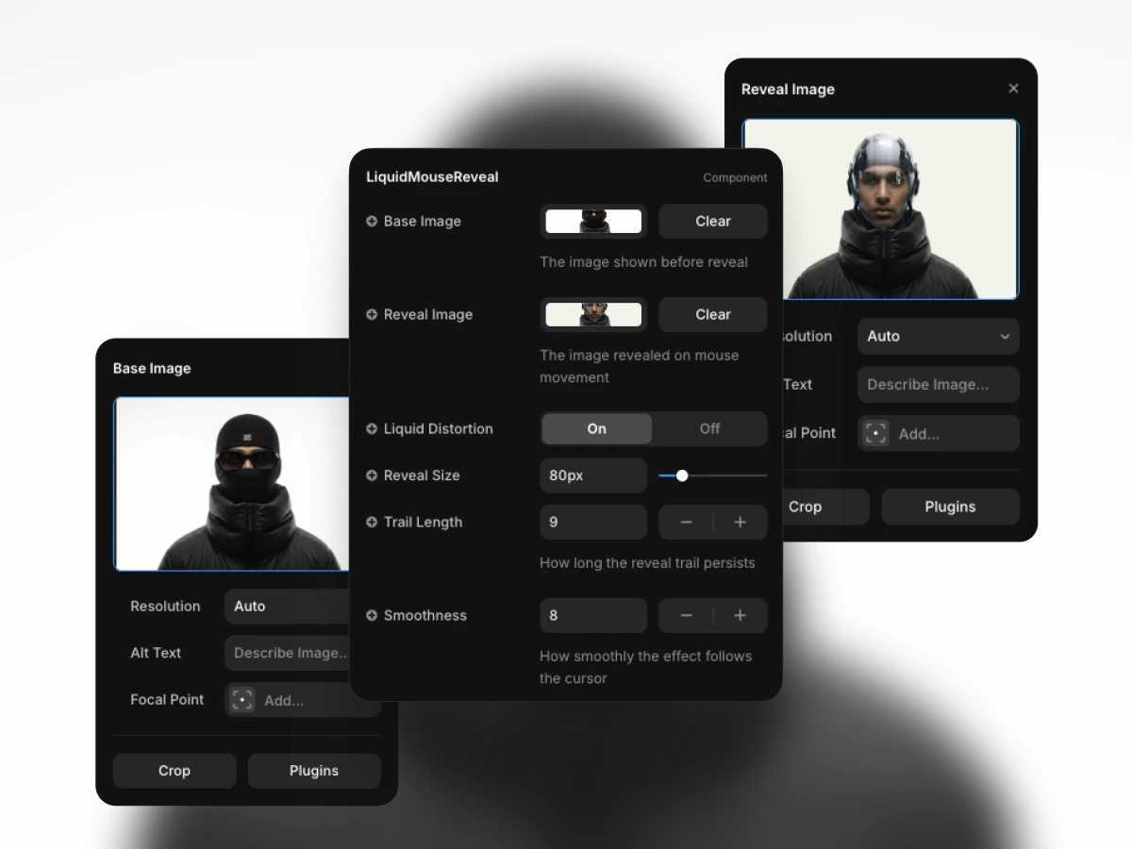Open the Resolution dropdown in Reveal Image panel
Screen dimensions: 1132x849
tap(939, 337)
